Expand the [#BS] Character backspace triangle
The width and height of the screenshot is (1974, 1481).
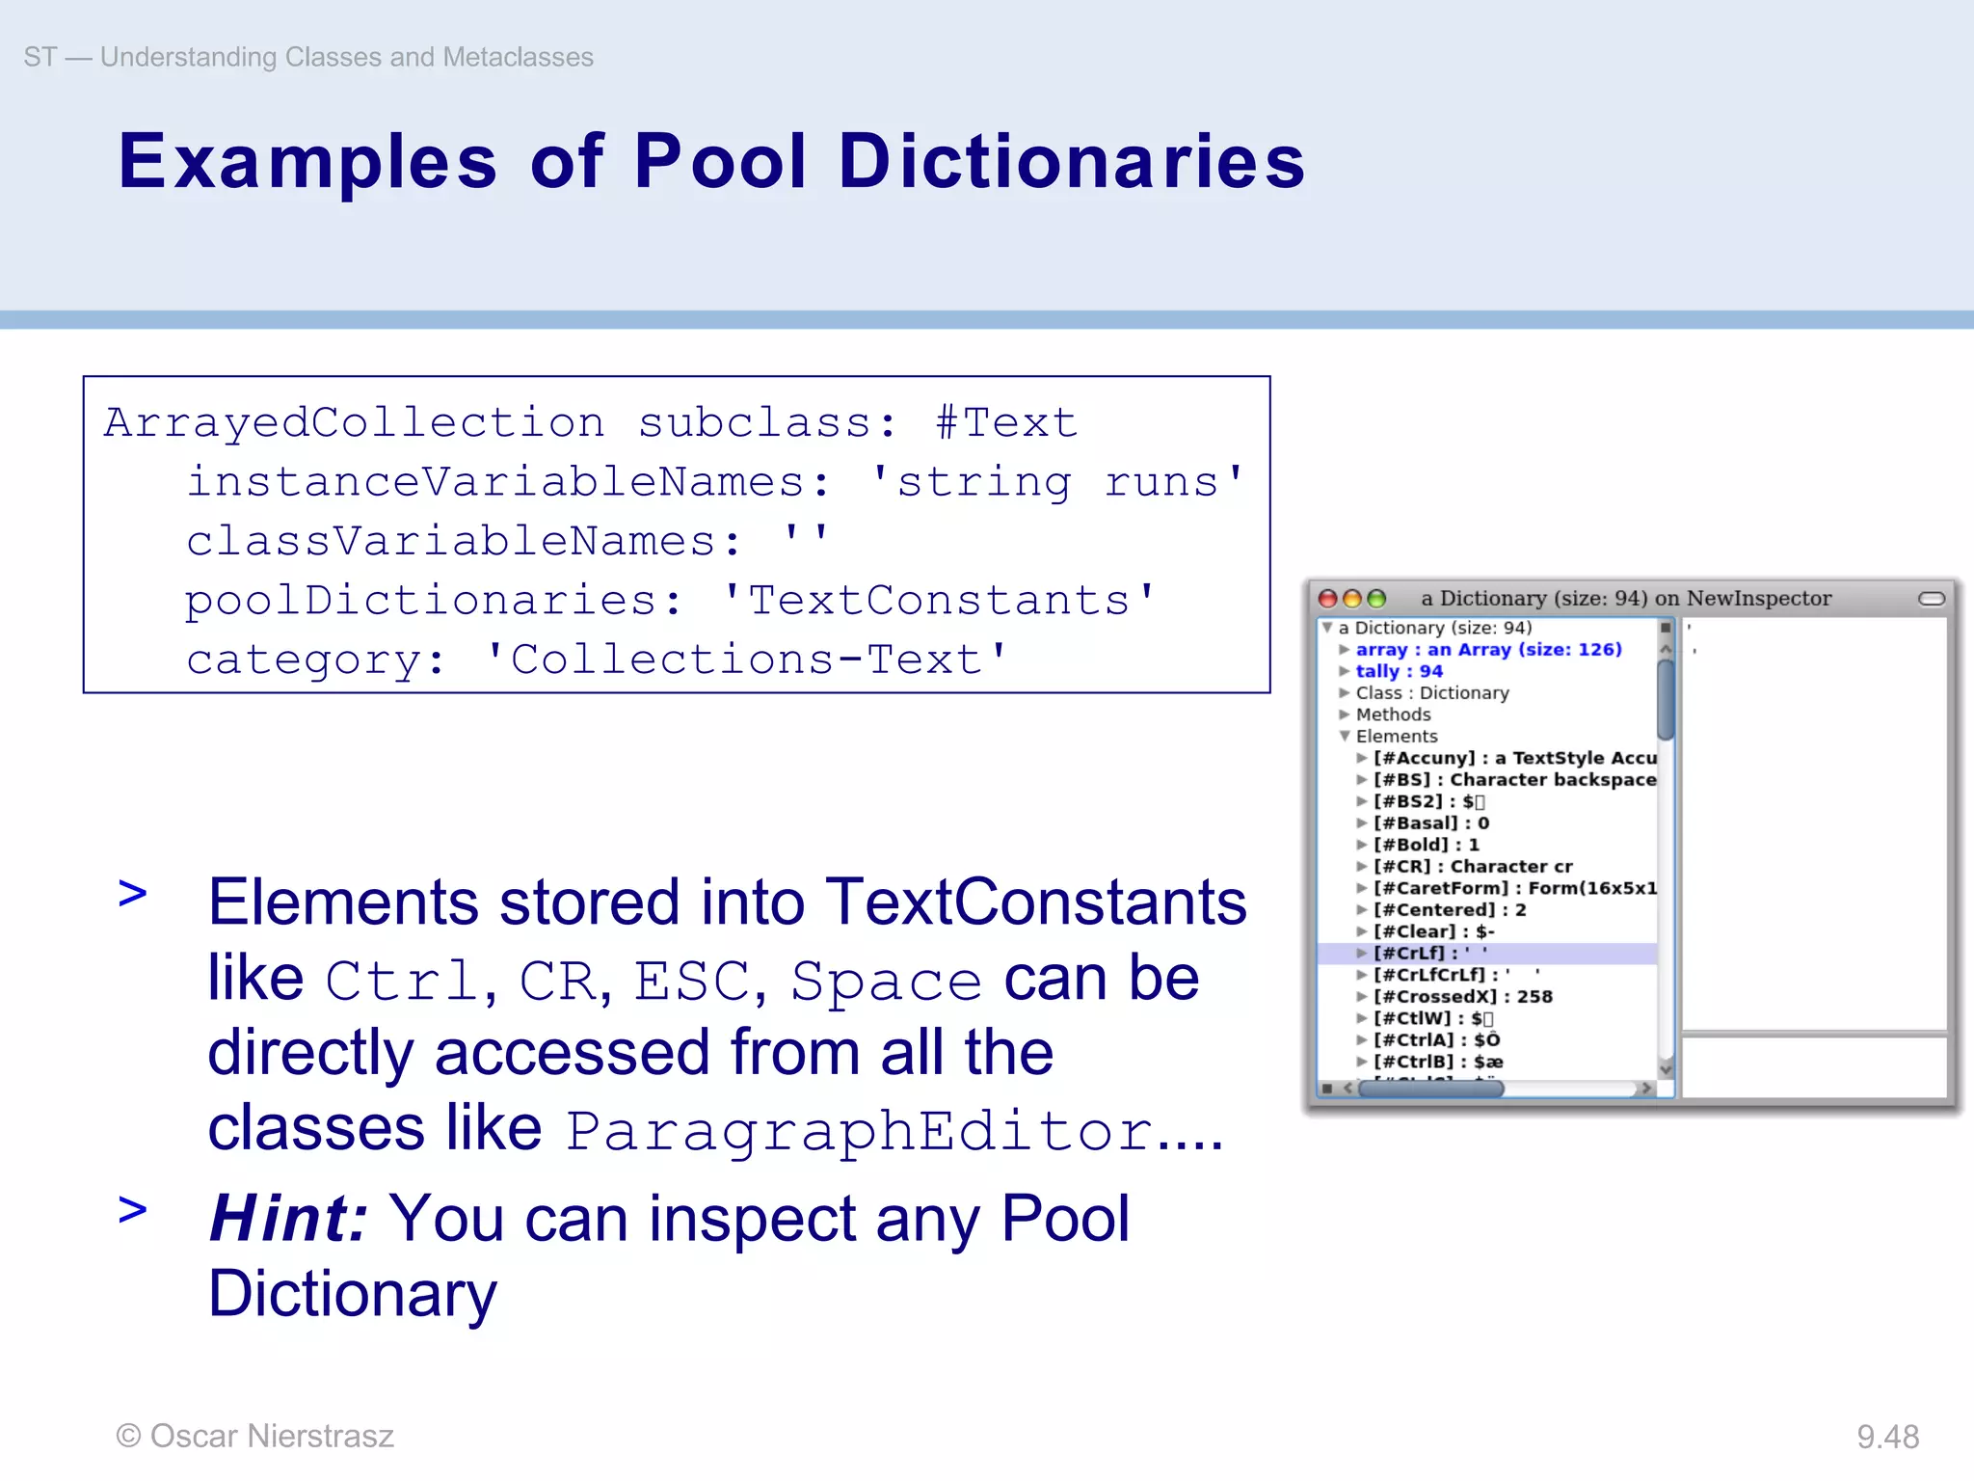pyautogui.click(x=1362, y=779)
